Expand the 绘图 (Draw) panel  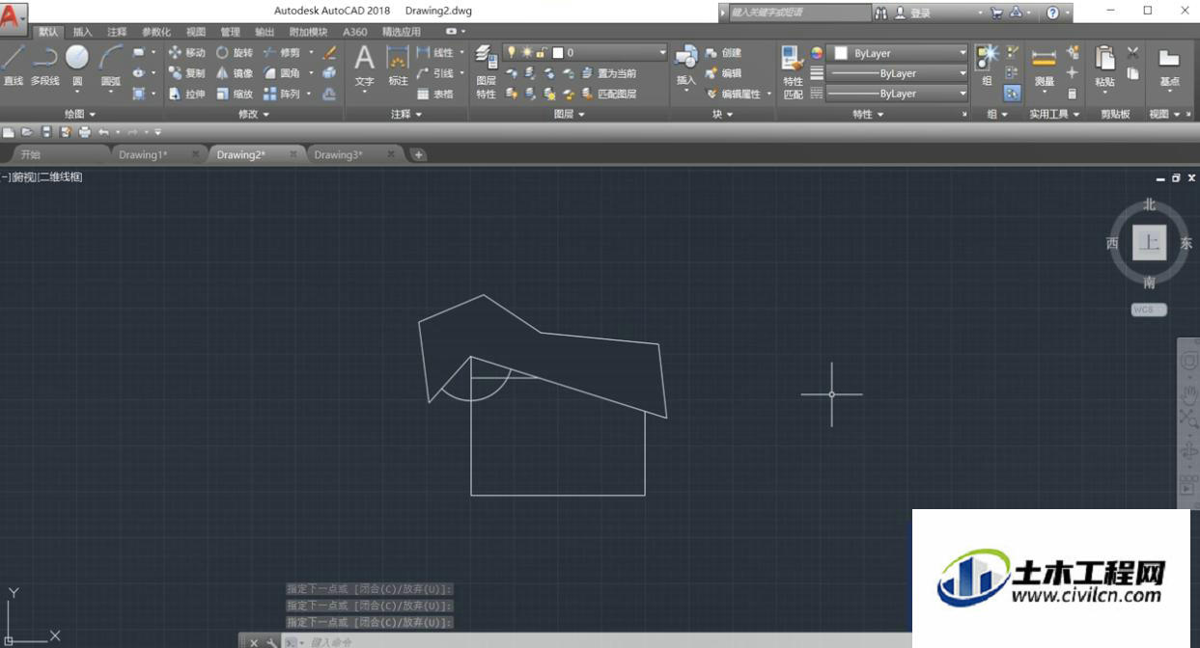(80, 114)
